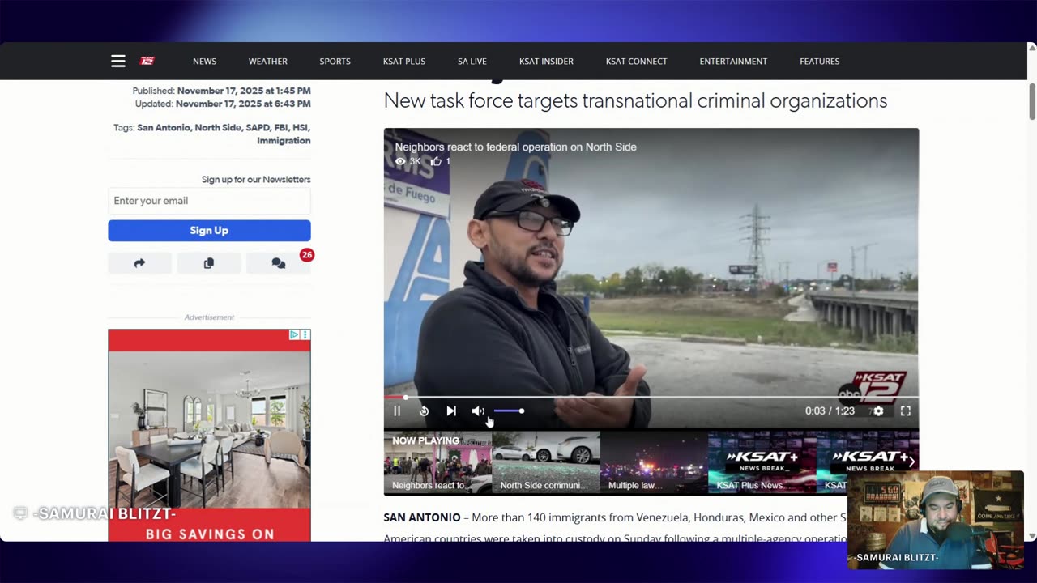The width and height of the screenshot is (1037, 583).
Task: Click the San Antonio tag link
Action: pos(164,128)
